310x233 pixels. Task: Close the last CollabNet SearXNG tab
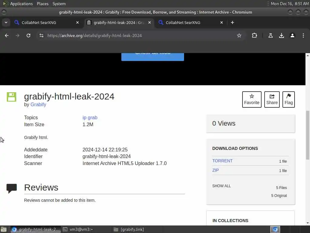pos(221,22)
